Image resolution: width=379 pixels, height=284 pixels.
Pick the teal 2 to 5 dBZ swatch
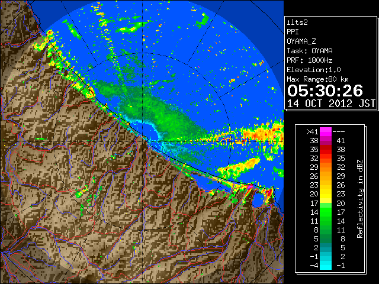[x=326, y=247]
